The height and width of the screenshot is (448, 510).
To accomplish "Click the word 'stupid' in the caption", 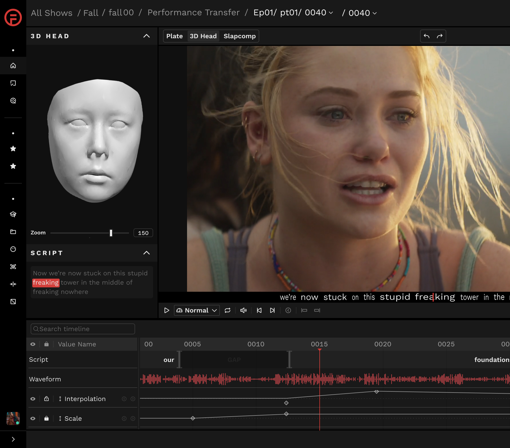I will coord(395,297).
